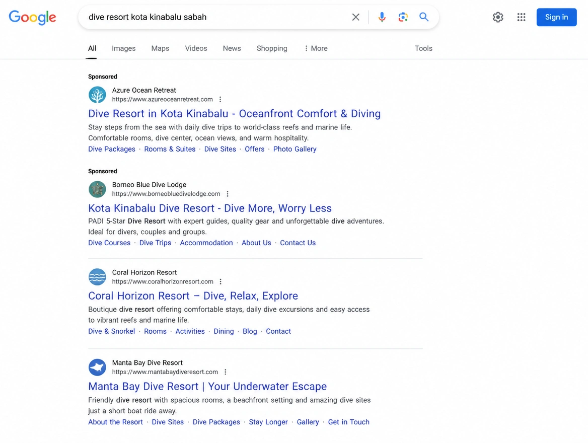This screenshot has height=443, width=588.
Task: Open the Rooms & Suites sitelink
Action: 170,150
